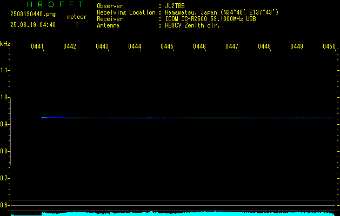Click the 0449 time marker
The width and height of the screenshot is (340, 216).
(296, 46)
